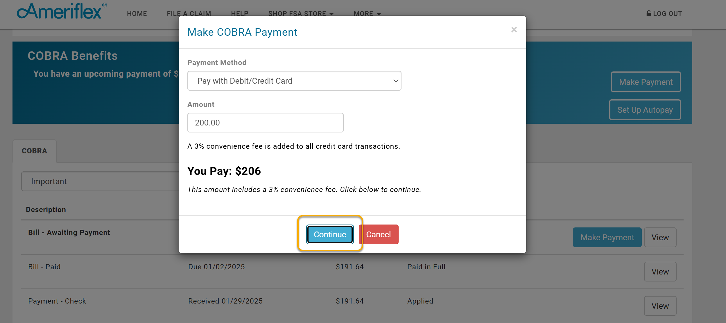Open the Payment Method dropdown
This screenshot has height=323, width=726.
click(x=294, y=81)
